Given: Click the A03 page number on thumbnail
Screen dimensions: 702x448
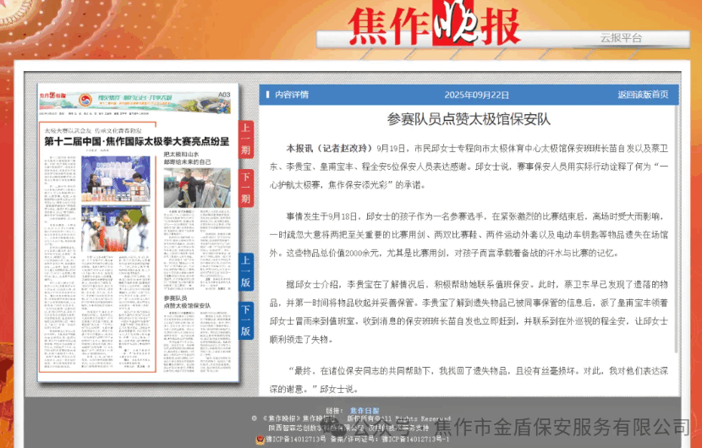Looking at the screenshot, I should (x=223, y=95).
